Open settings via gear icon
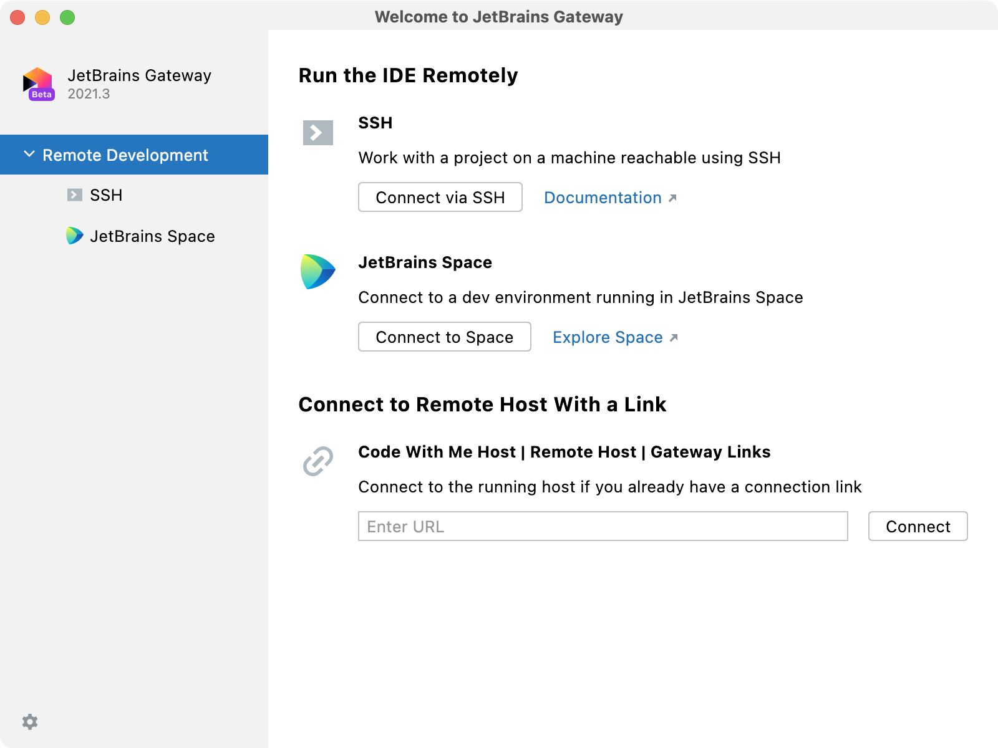998x748 pixels. [x=30, y=722]
